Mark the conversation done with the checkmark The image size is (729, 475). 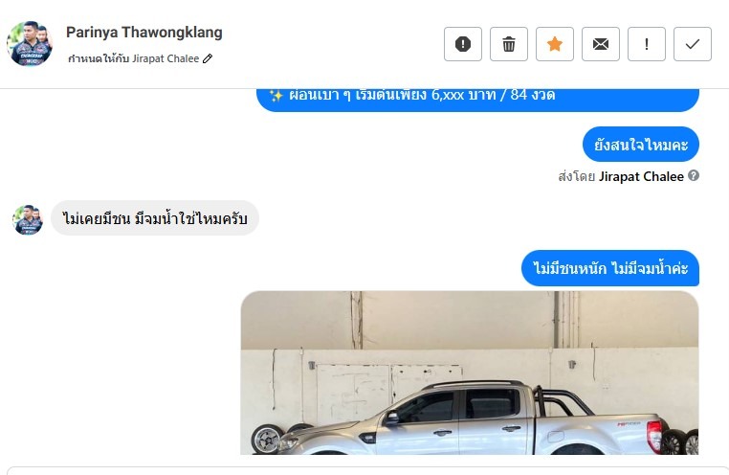[x=693, y=44]
